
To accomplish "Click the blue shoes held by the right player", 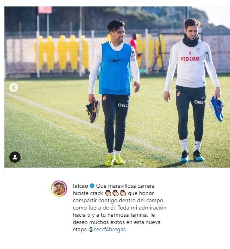I will [216, 108].
